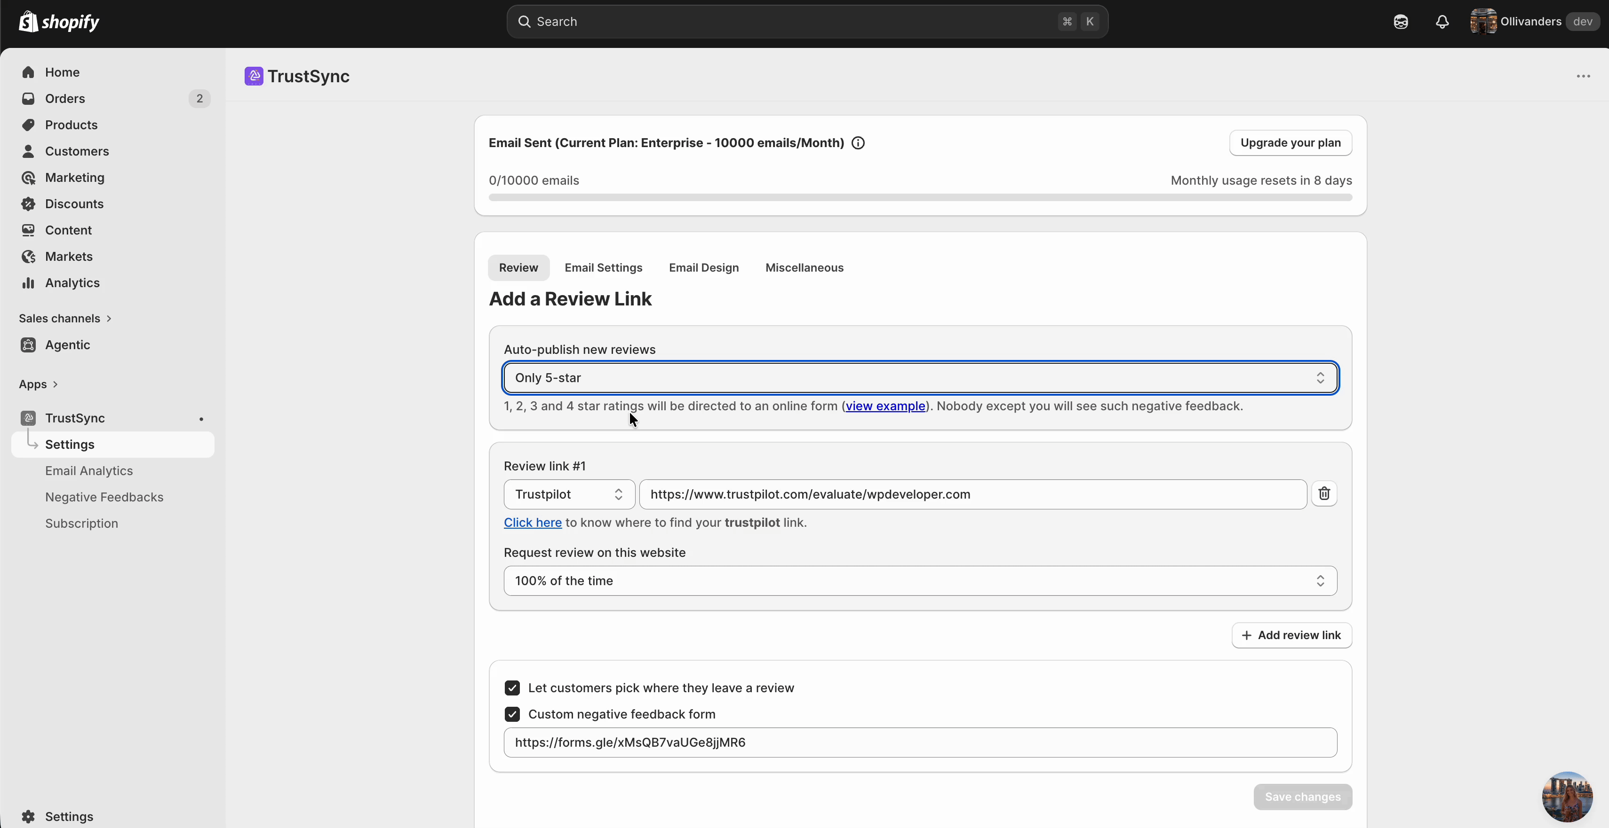Click the Customers person icon
1609x828 pixels.
click(28, 151)
